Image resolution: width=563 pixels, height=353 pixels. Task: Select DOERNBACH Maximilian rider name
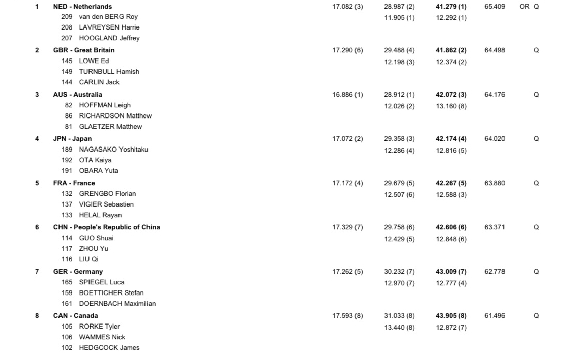[117, 304]
